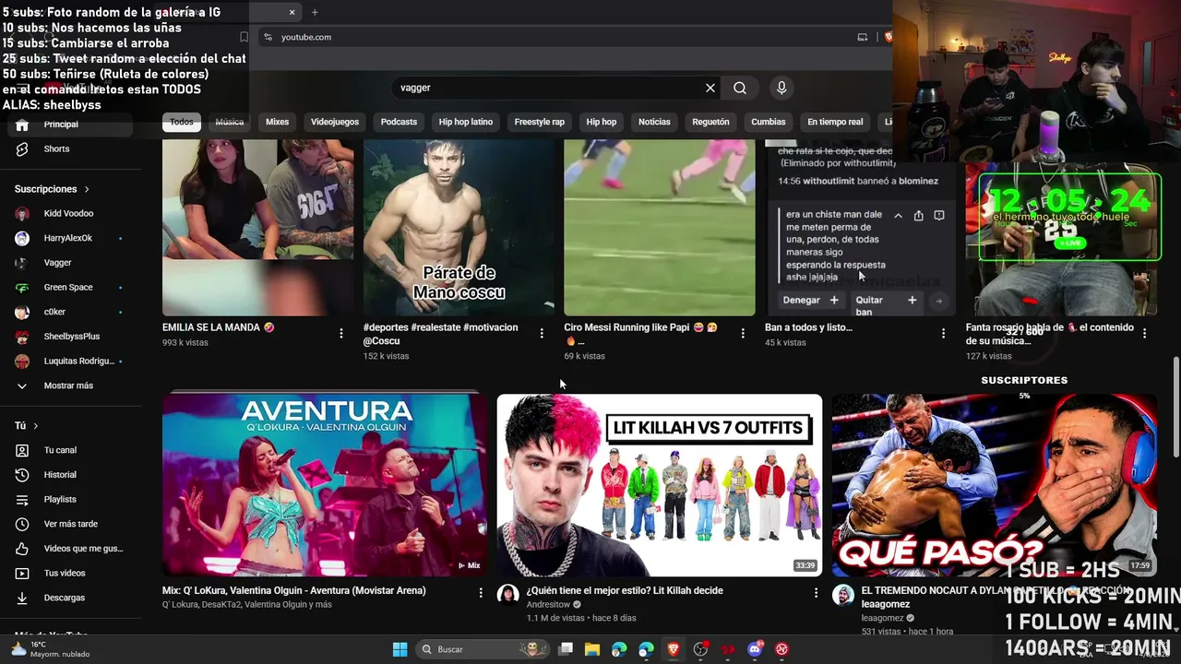
Task: Open a new browser tab
Action: click(x=315, y=12)
